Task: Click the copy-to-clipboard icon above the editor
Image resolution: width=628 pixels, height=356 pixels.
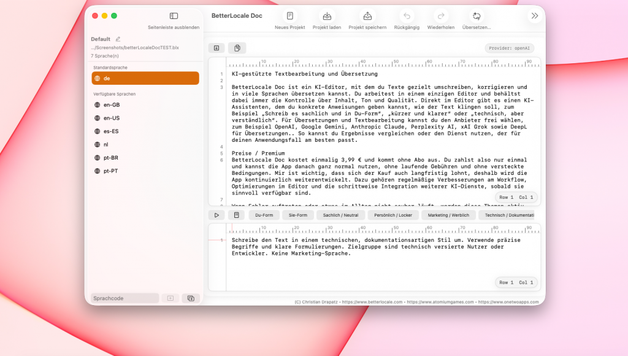Action: click(x=237, y=48)
